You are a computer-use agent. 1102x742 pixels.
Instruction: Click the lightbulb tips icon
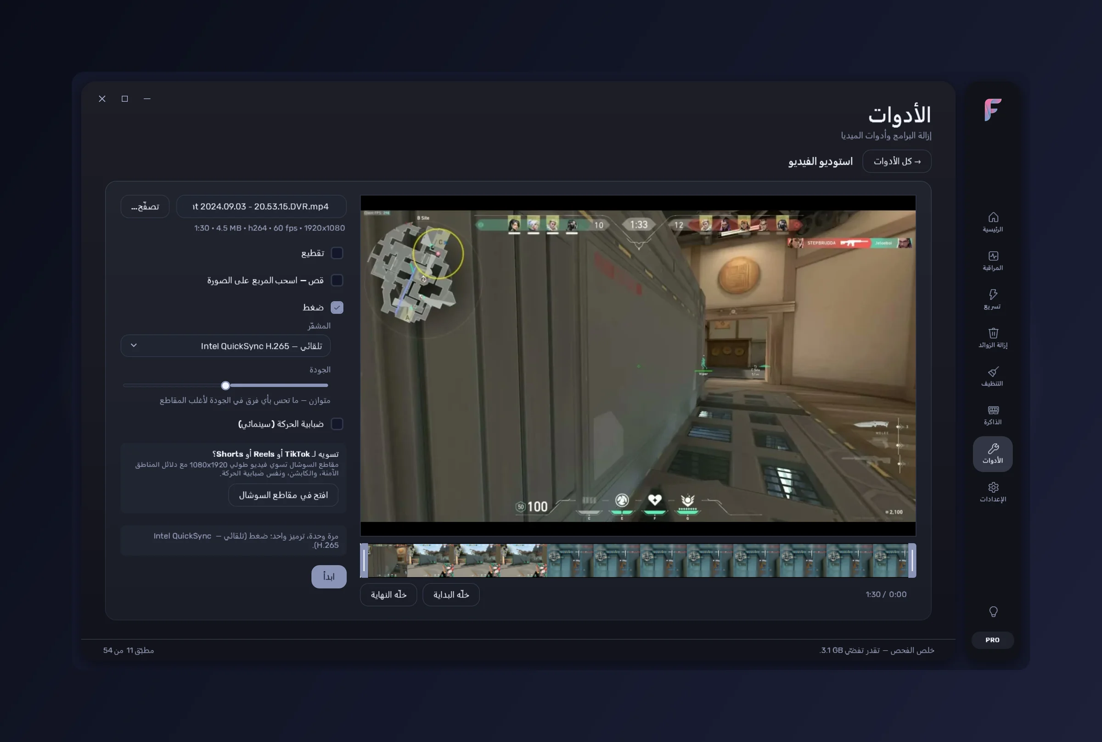[993, 612]
